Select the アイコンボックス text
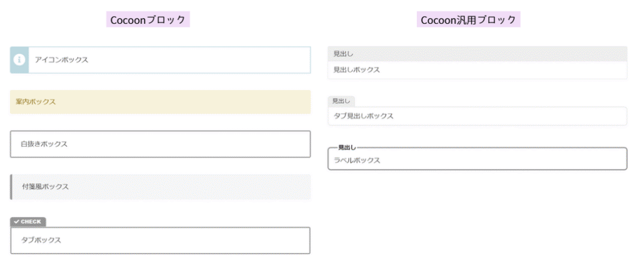The height and width of the screenshot is (265, 640). pyautogui.click(x=62, y=60)
